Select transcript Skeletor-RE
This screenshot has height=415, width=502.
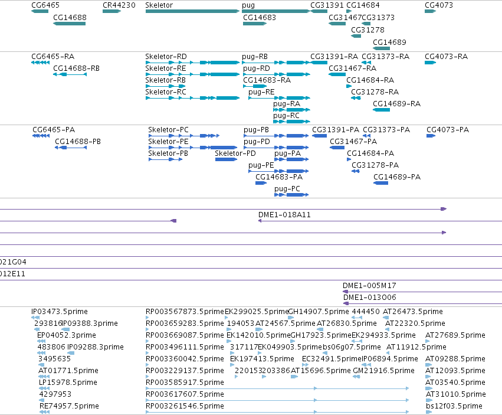click(x=192, y=74)
